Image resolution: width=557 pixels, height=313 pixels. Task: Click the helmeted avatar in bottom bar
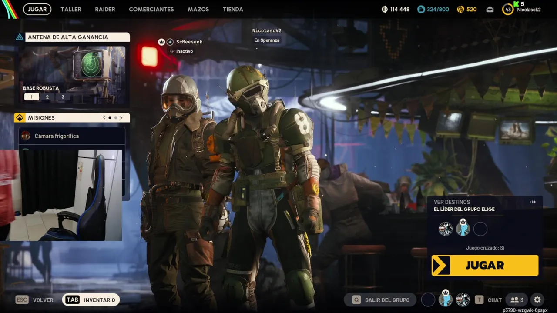pyautogui.click(x=463, y=300)
